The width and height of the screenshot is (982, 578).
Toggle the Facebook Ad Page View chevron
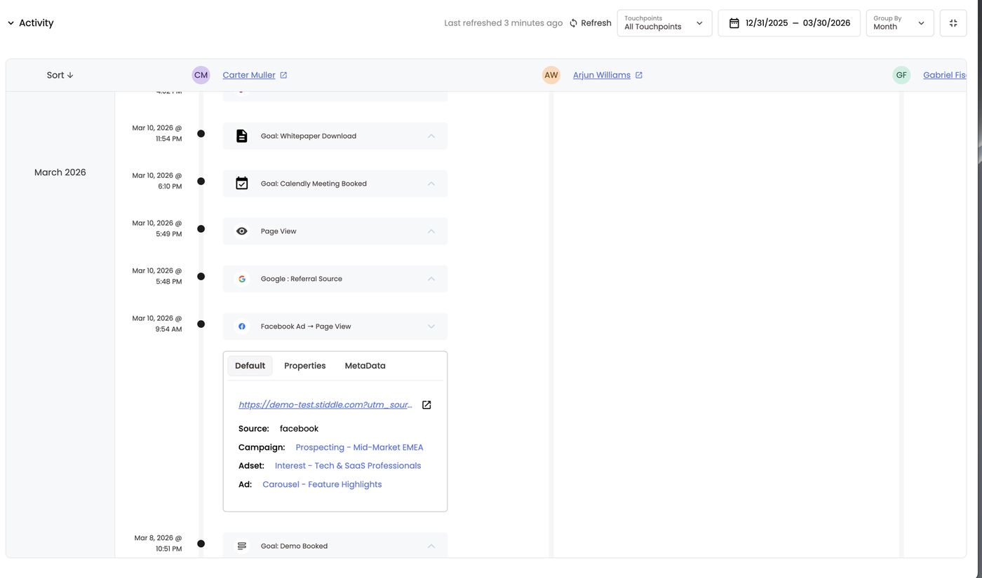pos(431,326)
